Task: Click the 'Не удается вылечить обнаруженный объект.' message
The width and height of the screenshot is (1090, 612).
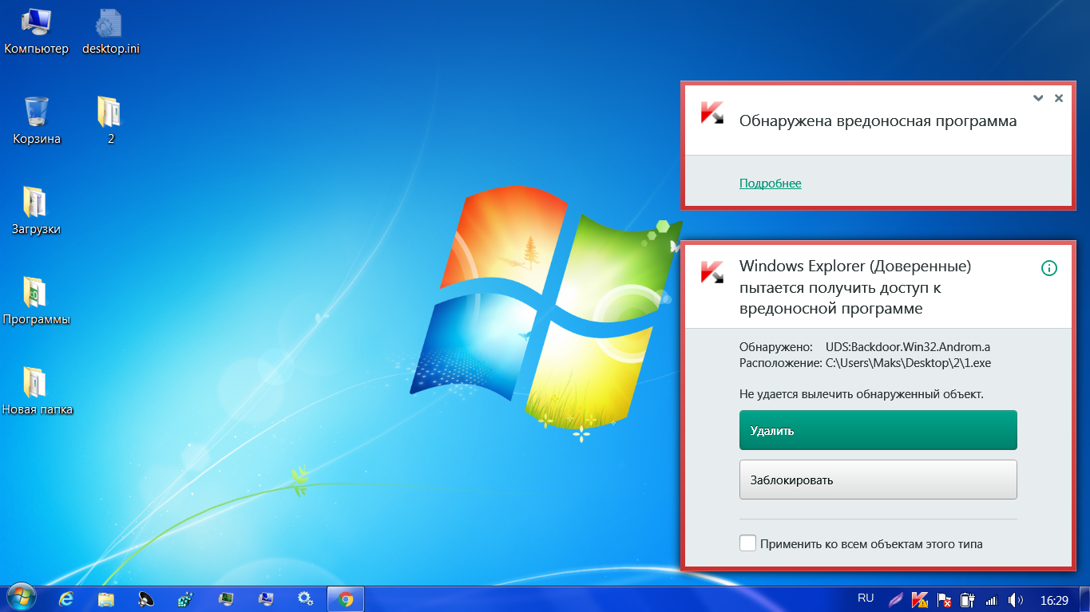Action: tap(862, 393)
